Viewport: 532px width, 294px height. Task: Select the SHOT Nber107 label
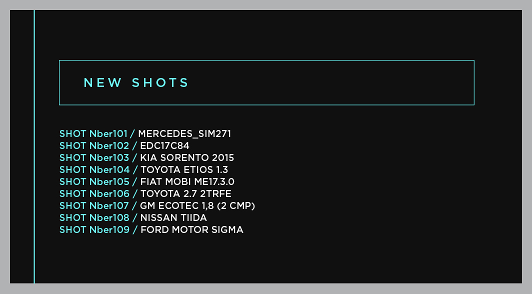click(x=94, y=206)
